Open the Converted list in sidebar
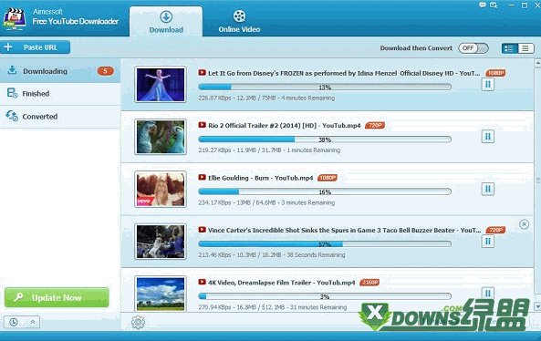 pos(60,117)
